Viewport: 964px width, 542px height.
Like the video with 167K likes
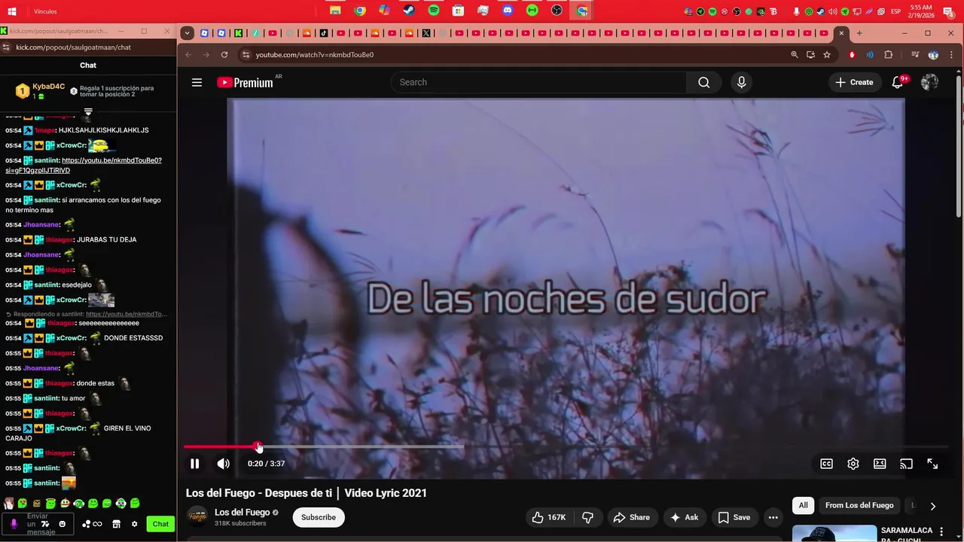click(548, 517)
